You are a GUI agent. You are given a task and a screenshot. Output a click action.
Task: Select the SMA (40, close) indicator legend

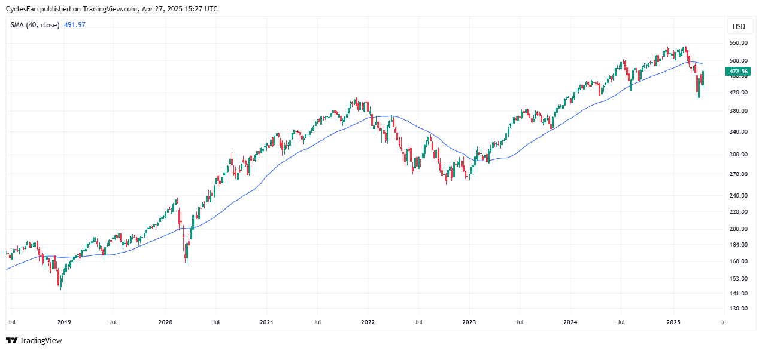[x=35, y=25]
